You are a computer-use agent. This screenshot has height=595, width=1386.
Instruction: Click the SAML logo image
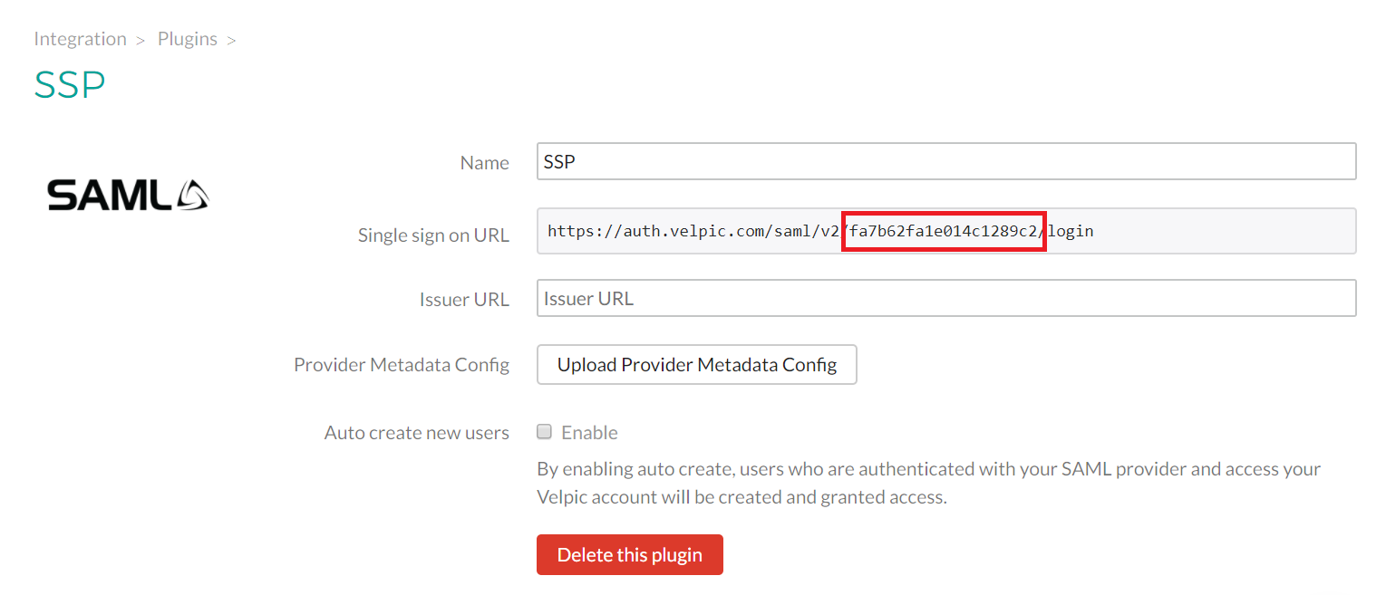pos(128,194)
